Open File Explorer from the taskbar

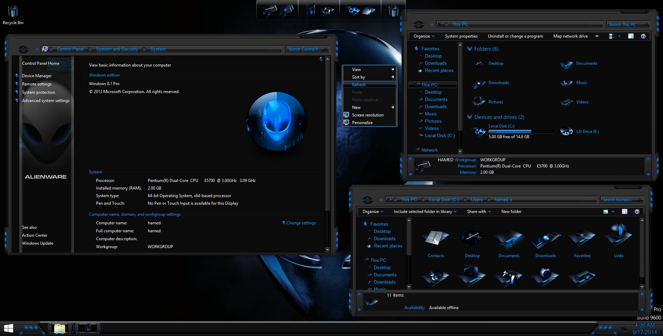point(59,328)
